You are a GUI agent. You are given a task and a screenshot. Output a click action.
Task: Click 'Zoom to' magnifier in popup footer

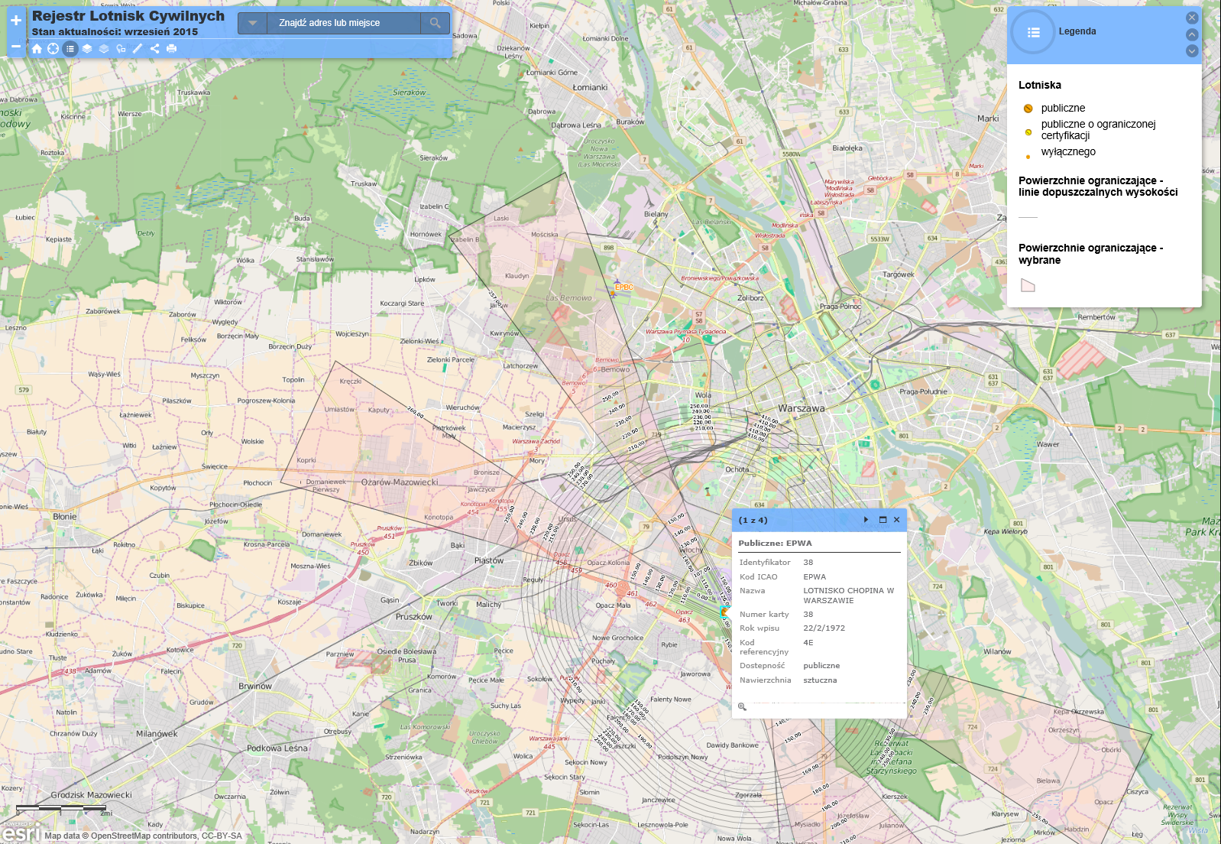(742, 706)
